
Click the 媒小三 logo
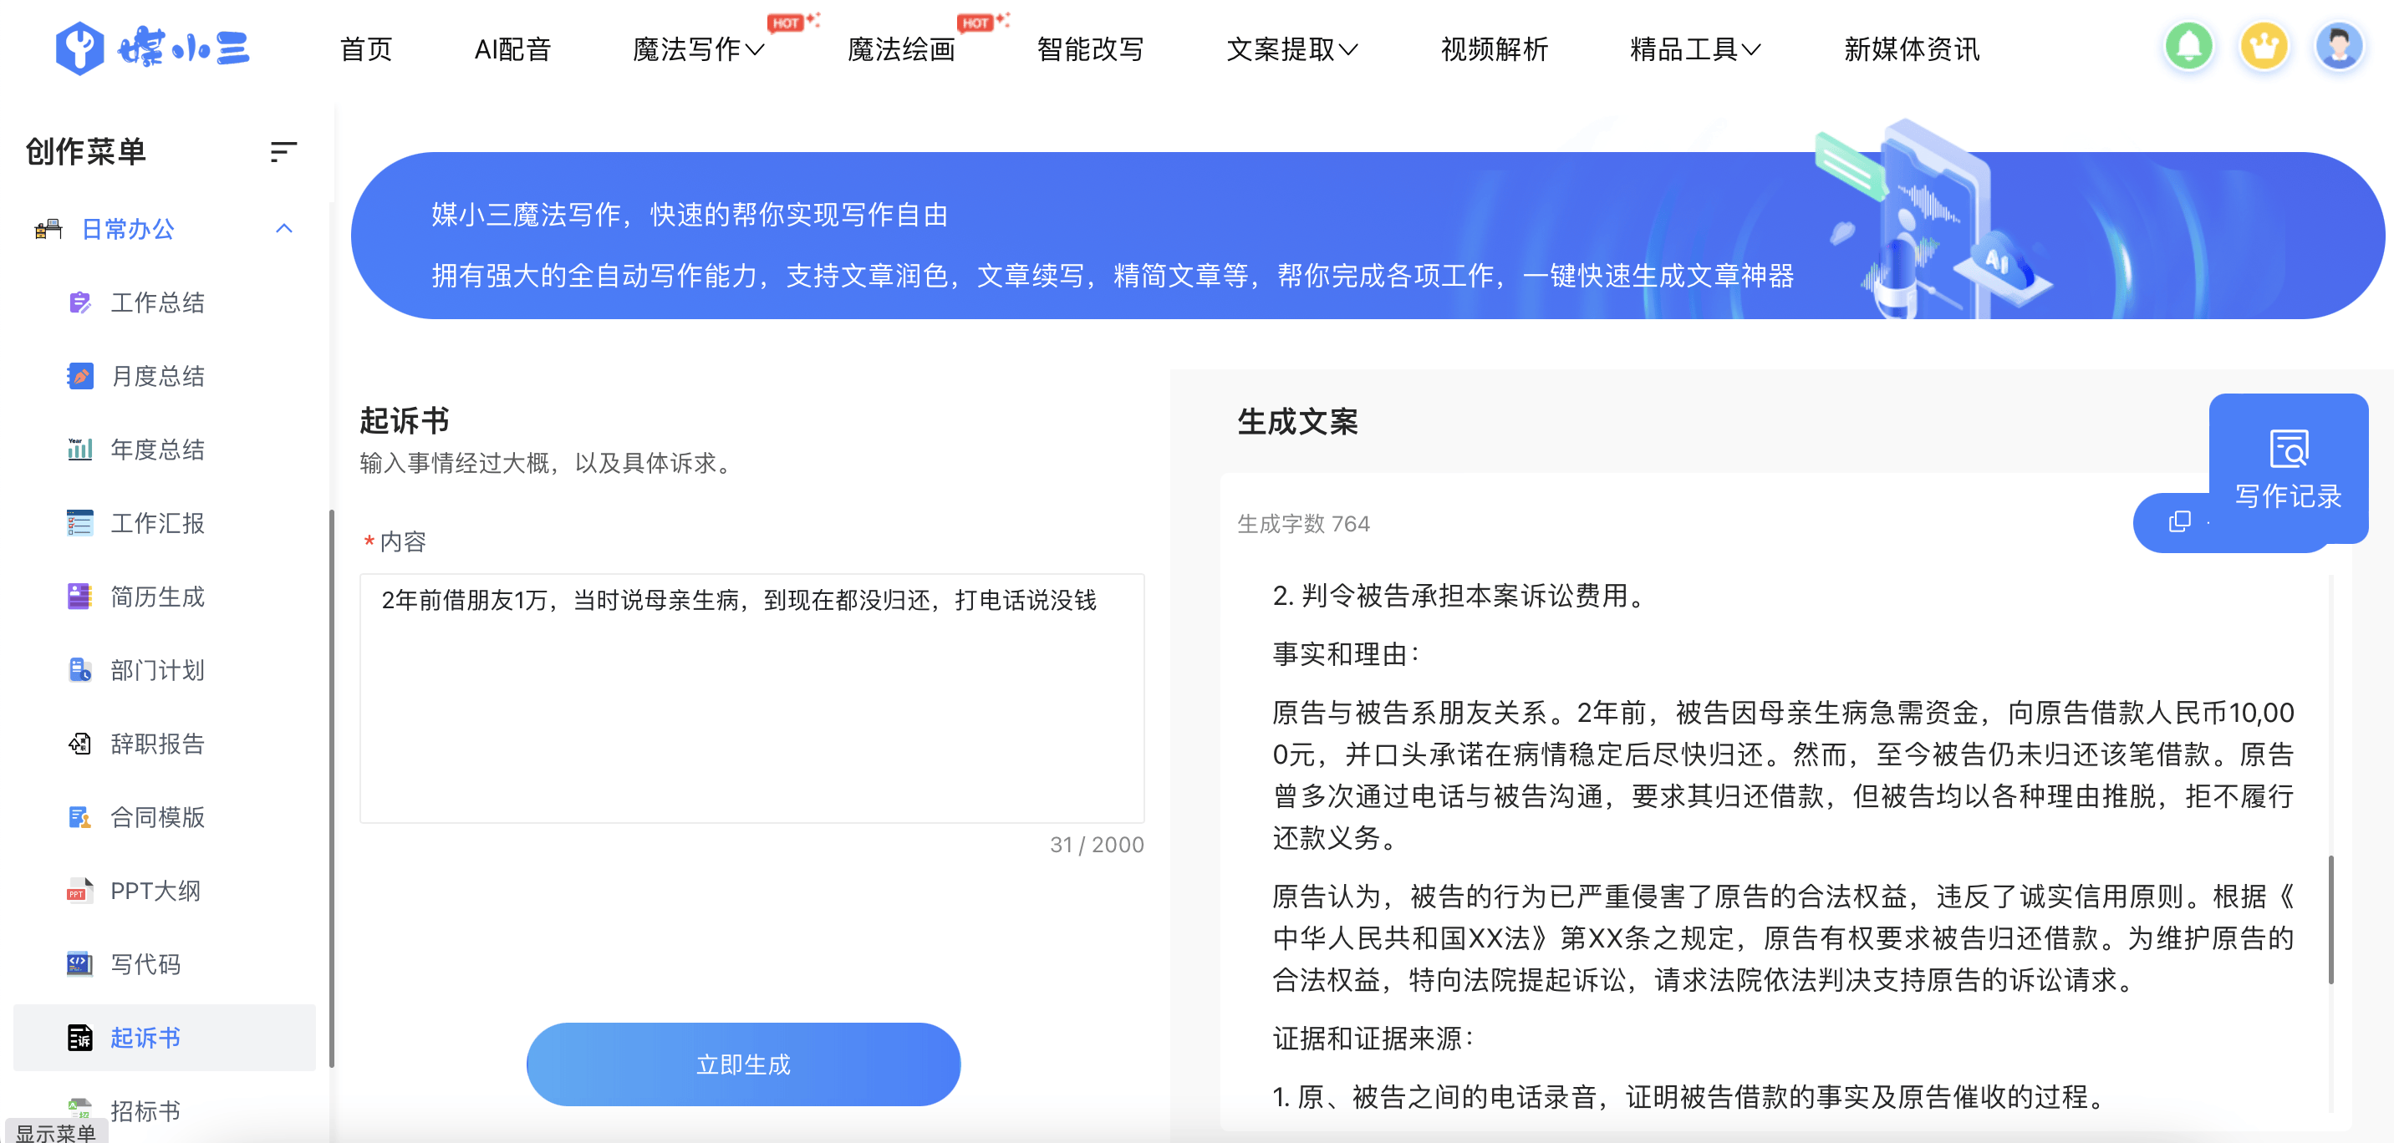tap(153, 48)
